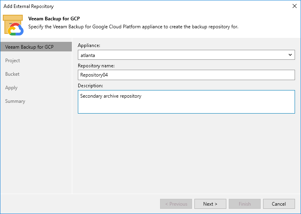Screen dimensions: 301x214
Task: Open the Appliance dropdown arrow
Action: [x=290, y=55]
